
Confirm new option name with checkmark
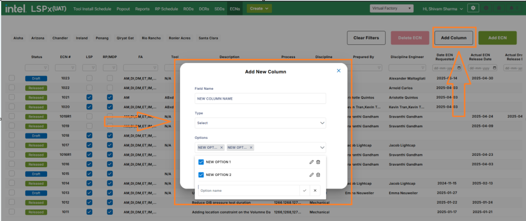[x=304, y=191]
